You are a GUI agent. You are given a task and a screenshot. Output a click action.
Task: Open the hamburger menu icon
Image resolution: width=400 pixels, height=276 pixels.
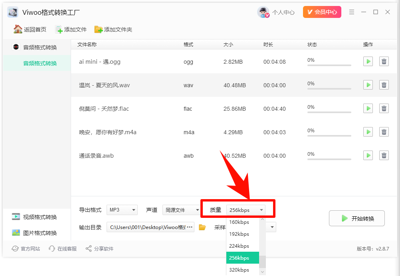tap(352, 12)
